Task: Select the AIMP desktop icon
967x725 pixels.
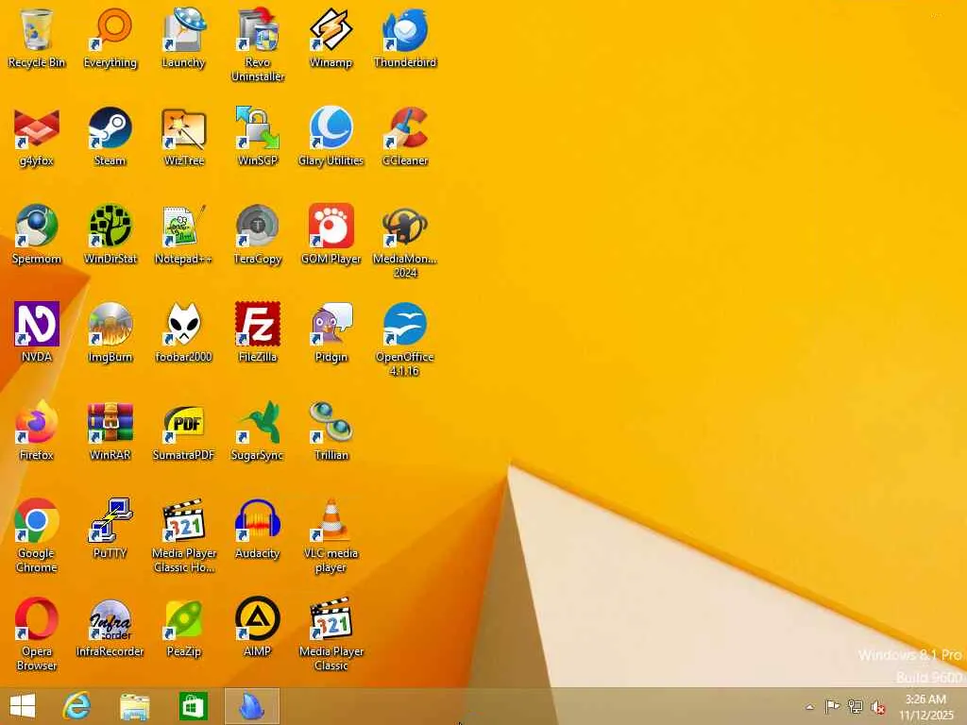Action: pyautogui.click(x=258, y=627)
